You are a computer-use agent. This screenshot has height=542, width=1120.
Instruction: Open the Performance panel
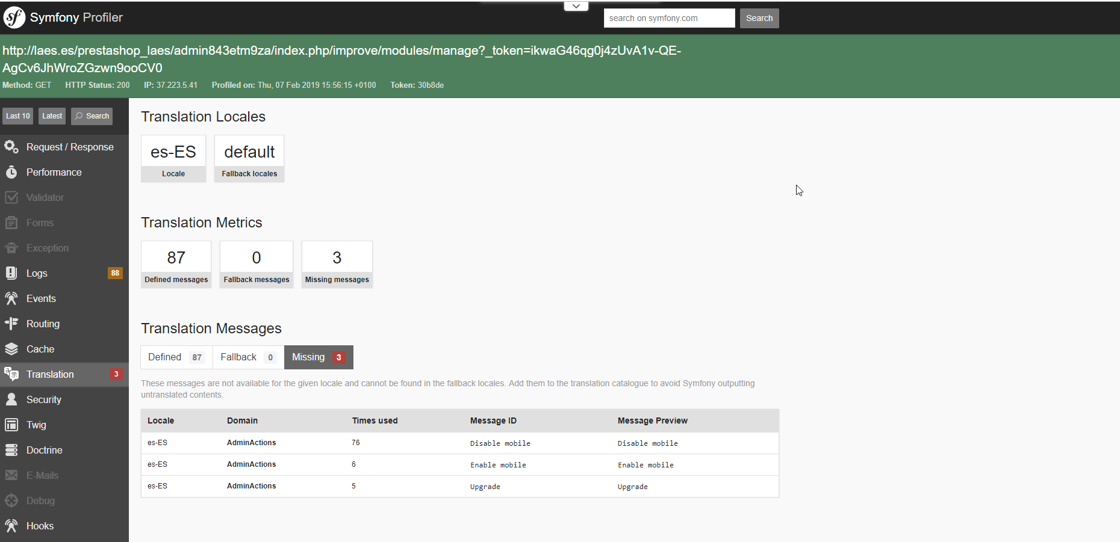(64, 172)
